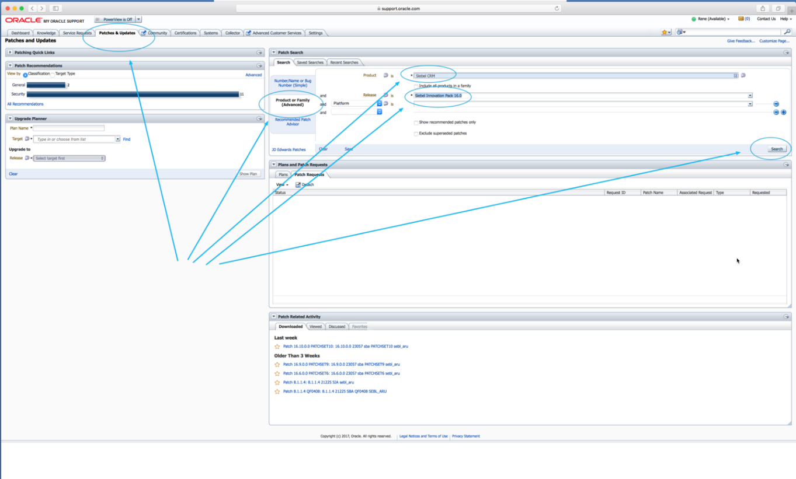Viewport: 796px width, 479px height.
Task: Click the General recommendations bar
Action: pyautogui.click(x=46, y=85)
